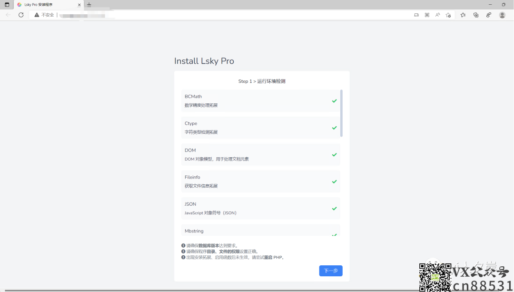
Task: Click the not secure warning triangle
Action: pyautogui.click(x=37, y=15)
